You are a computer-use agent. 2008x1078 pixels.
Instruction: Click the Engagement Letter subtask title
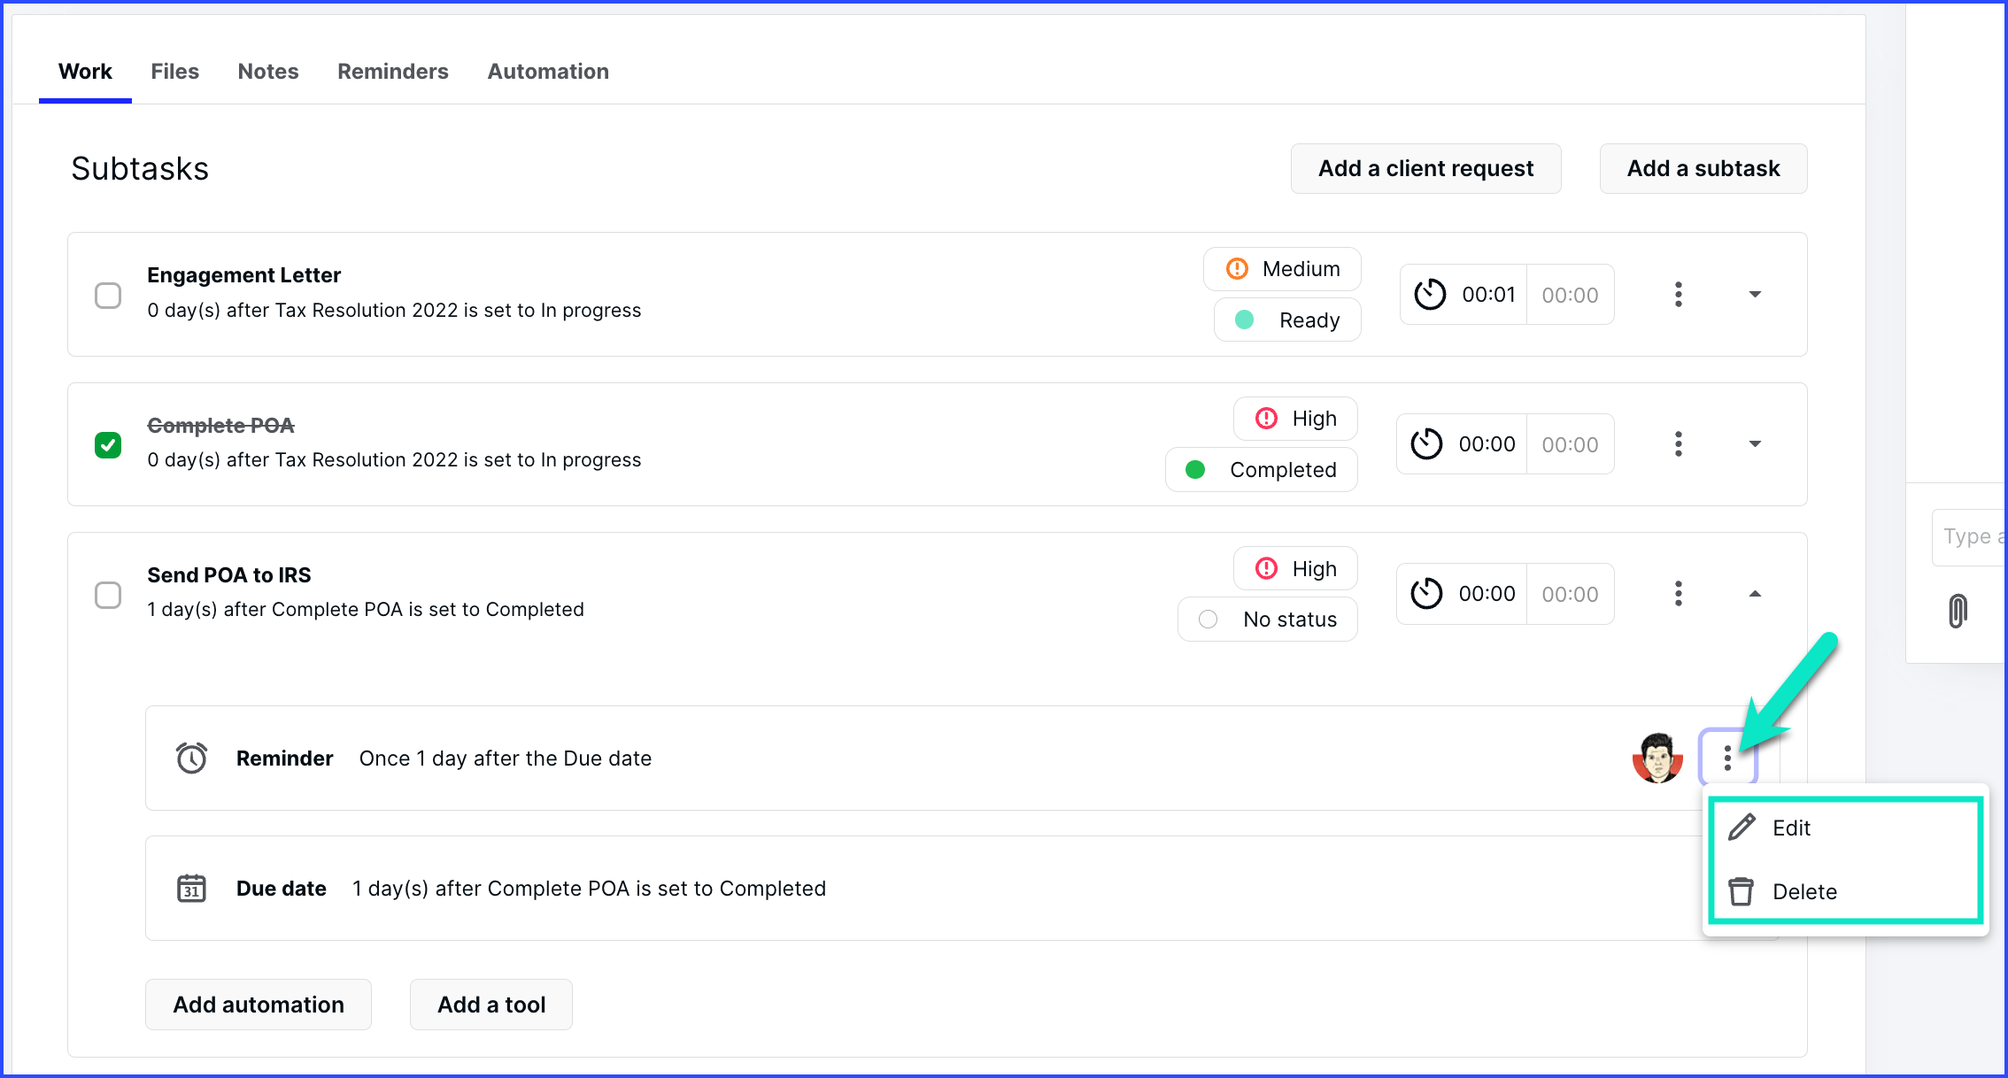pos(243,275)
